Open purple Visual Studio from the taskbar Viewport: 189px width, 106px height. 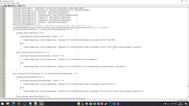coord(118,104)
